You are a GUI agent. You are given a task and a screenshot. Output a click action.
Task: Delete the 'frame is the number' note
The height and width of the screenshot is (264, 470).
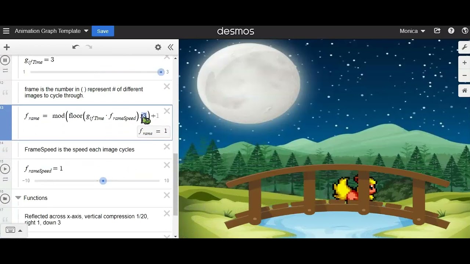[x=167, y=87]
